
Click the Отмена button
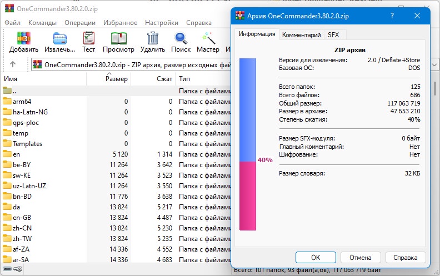click(361, 257)
